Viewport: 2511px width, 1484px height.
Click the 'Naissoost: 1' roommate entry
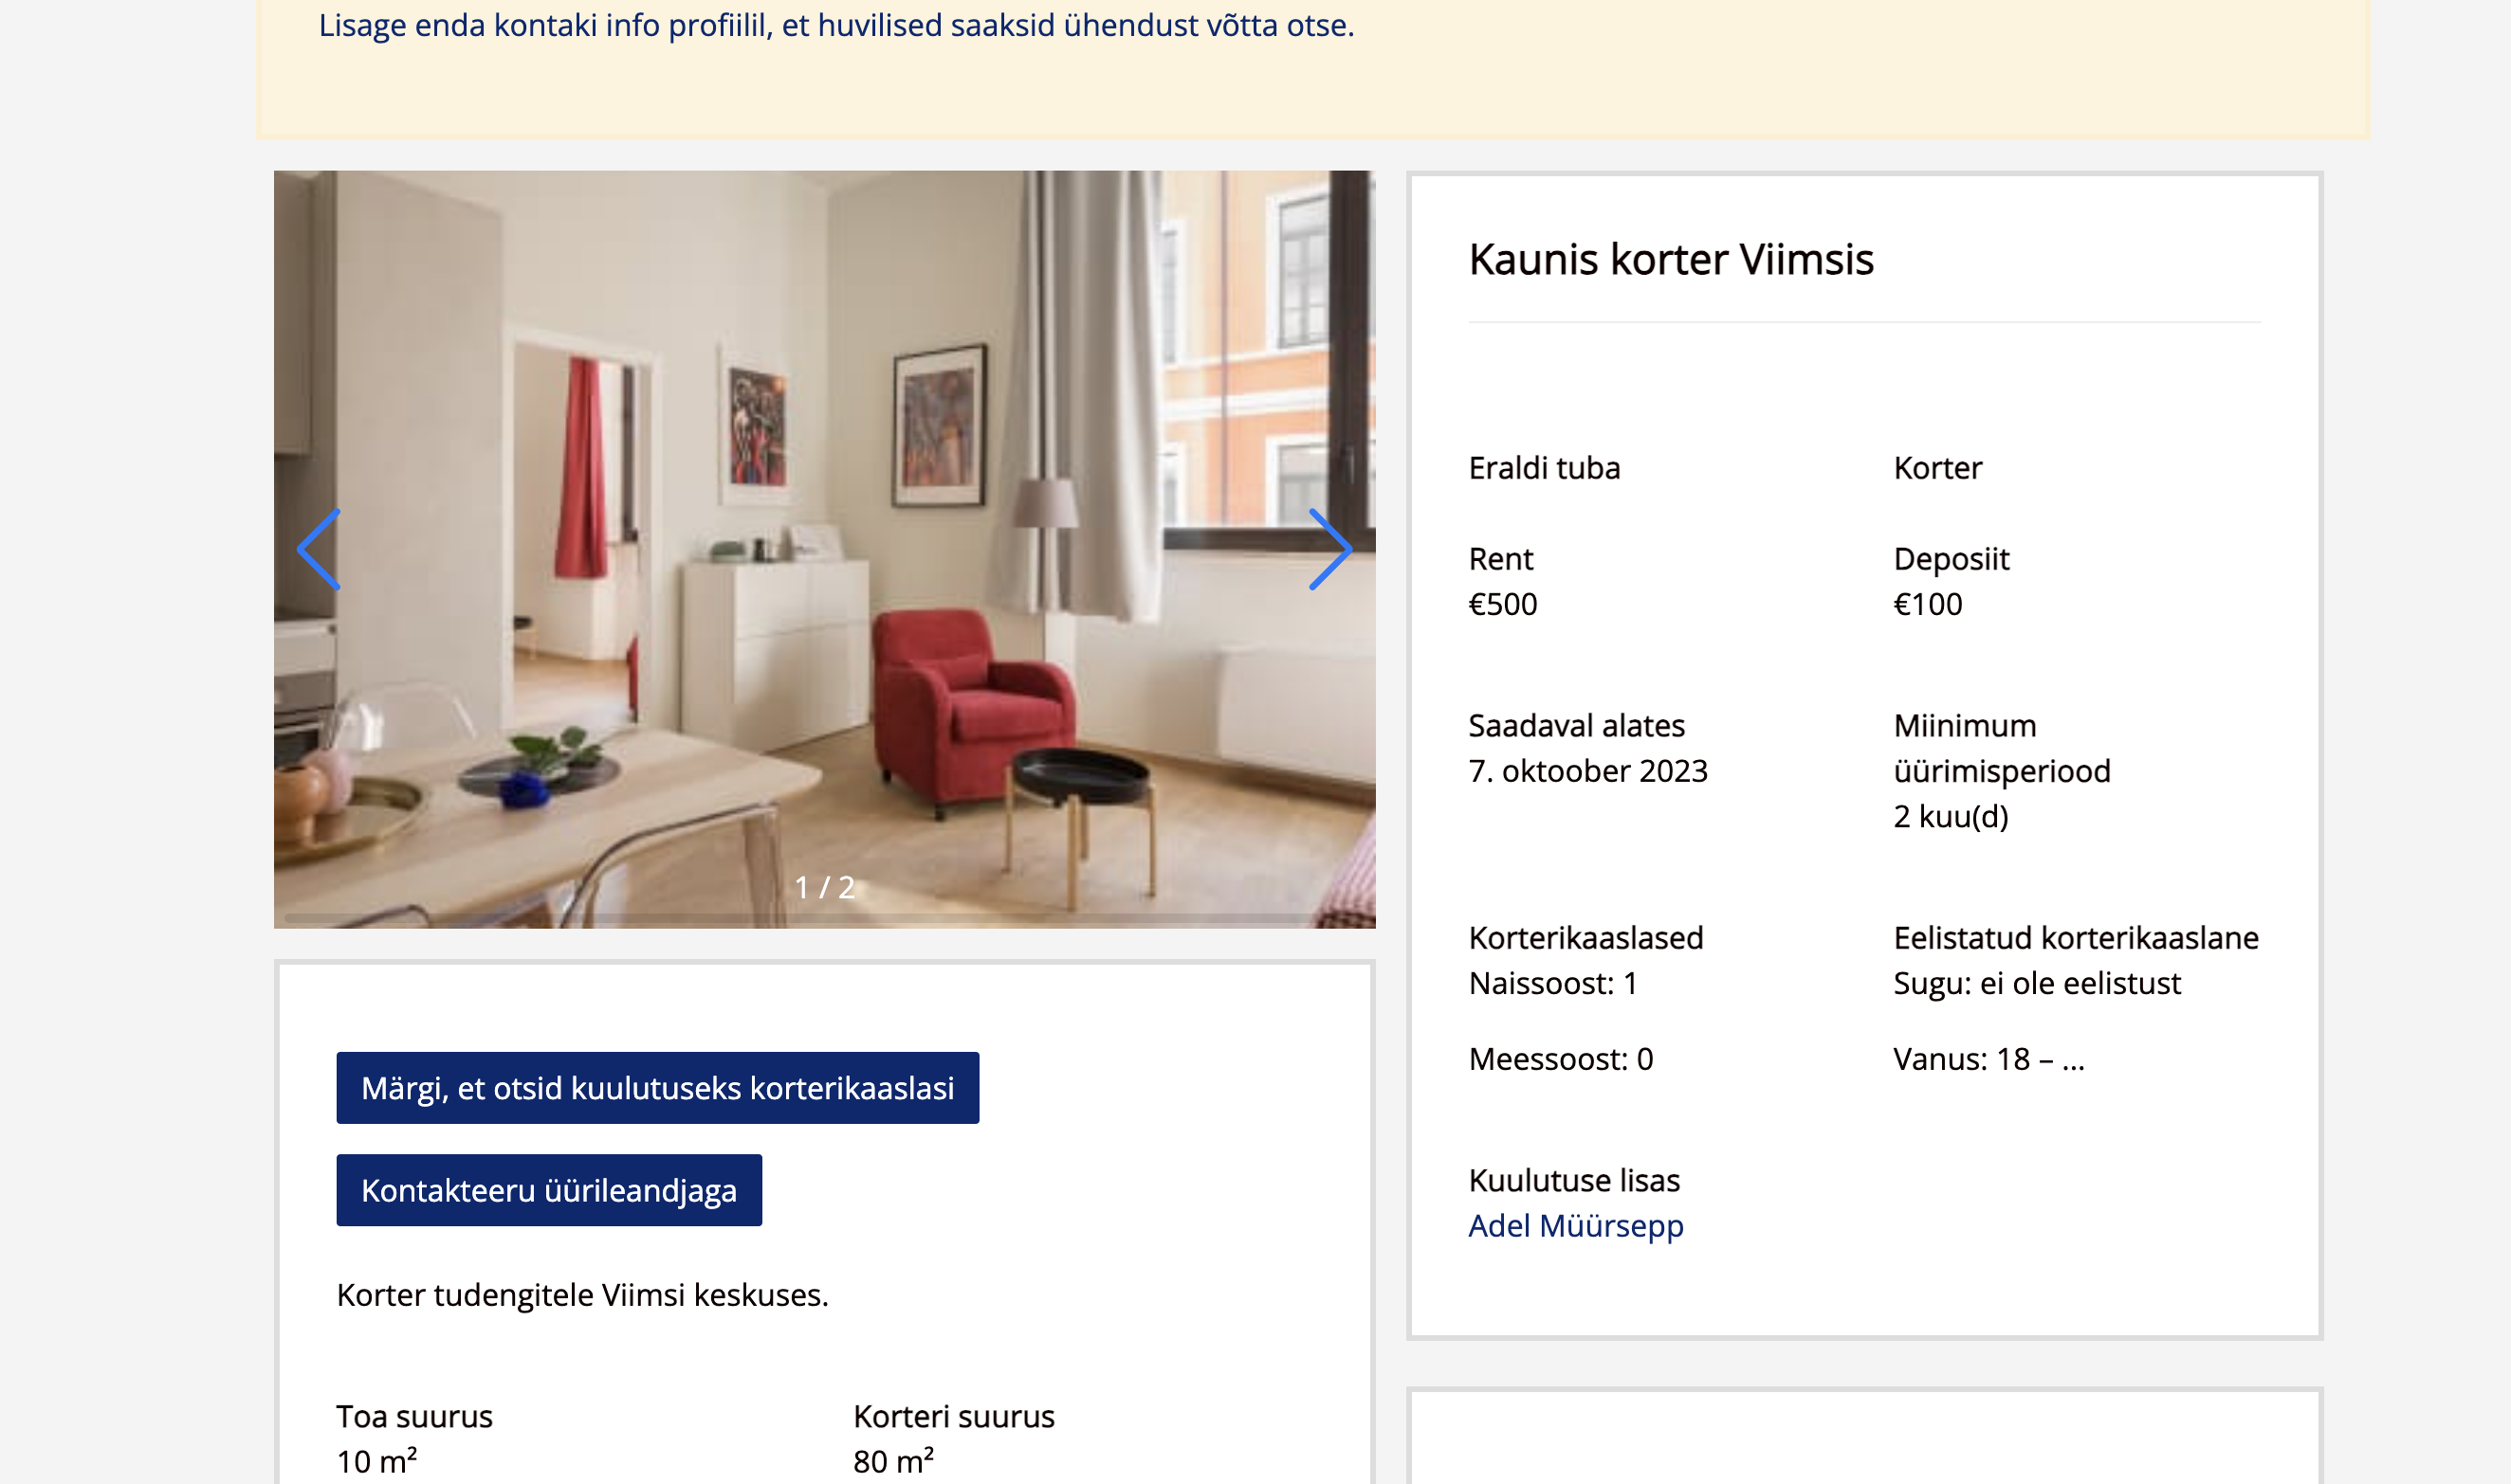tap(1551, 983)
